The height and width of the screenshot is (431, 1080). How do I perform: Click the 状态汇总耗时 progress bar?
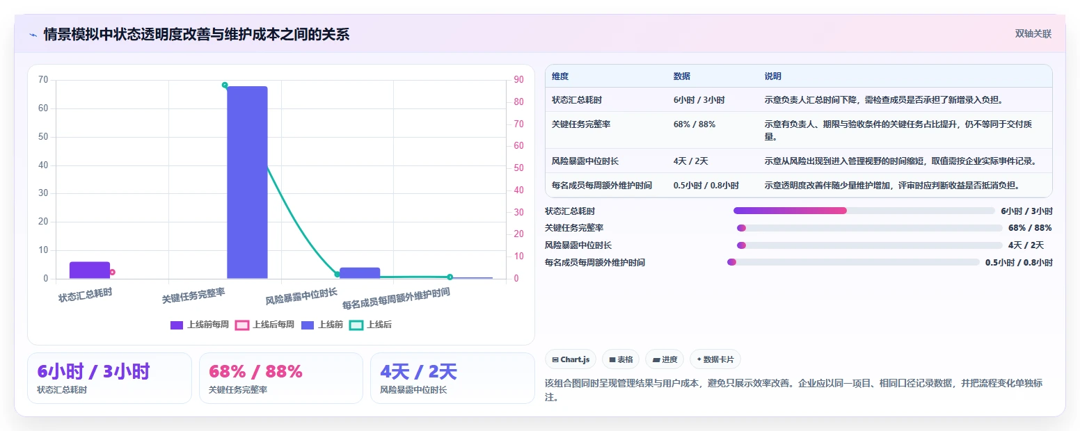coord(864,211)
